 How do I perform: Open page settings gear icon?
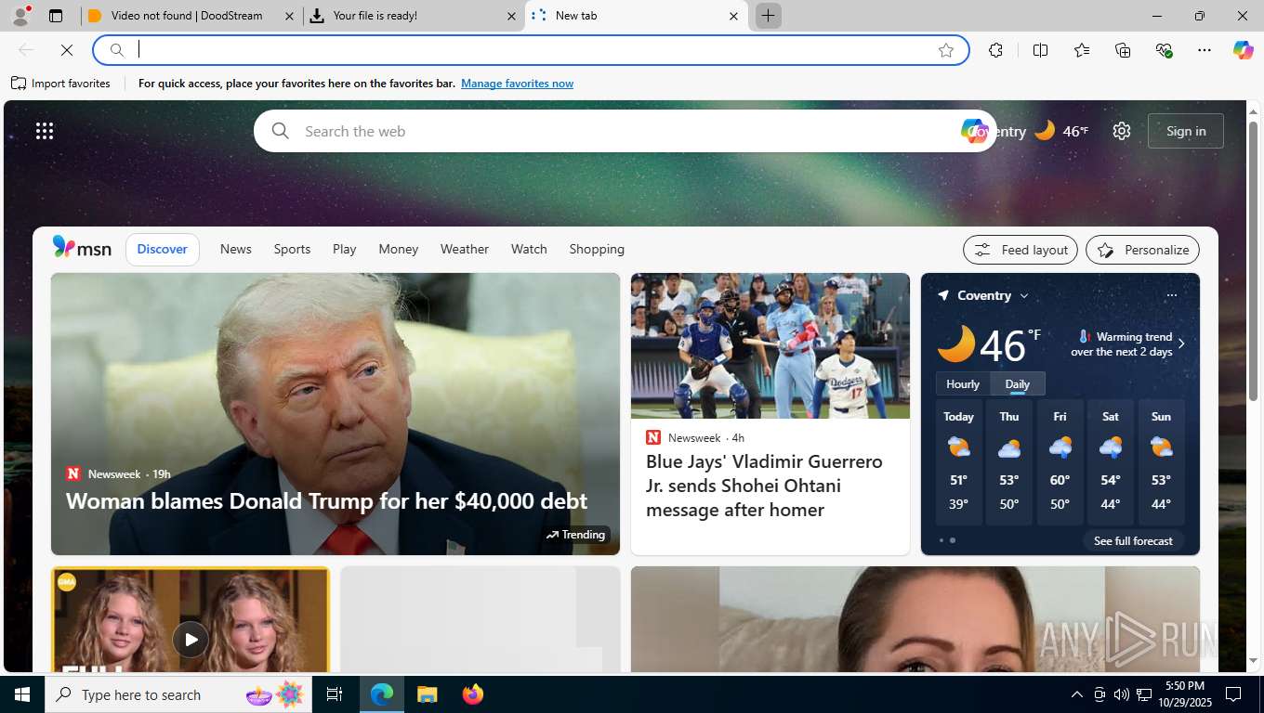[x=1122, y=131]
